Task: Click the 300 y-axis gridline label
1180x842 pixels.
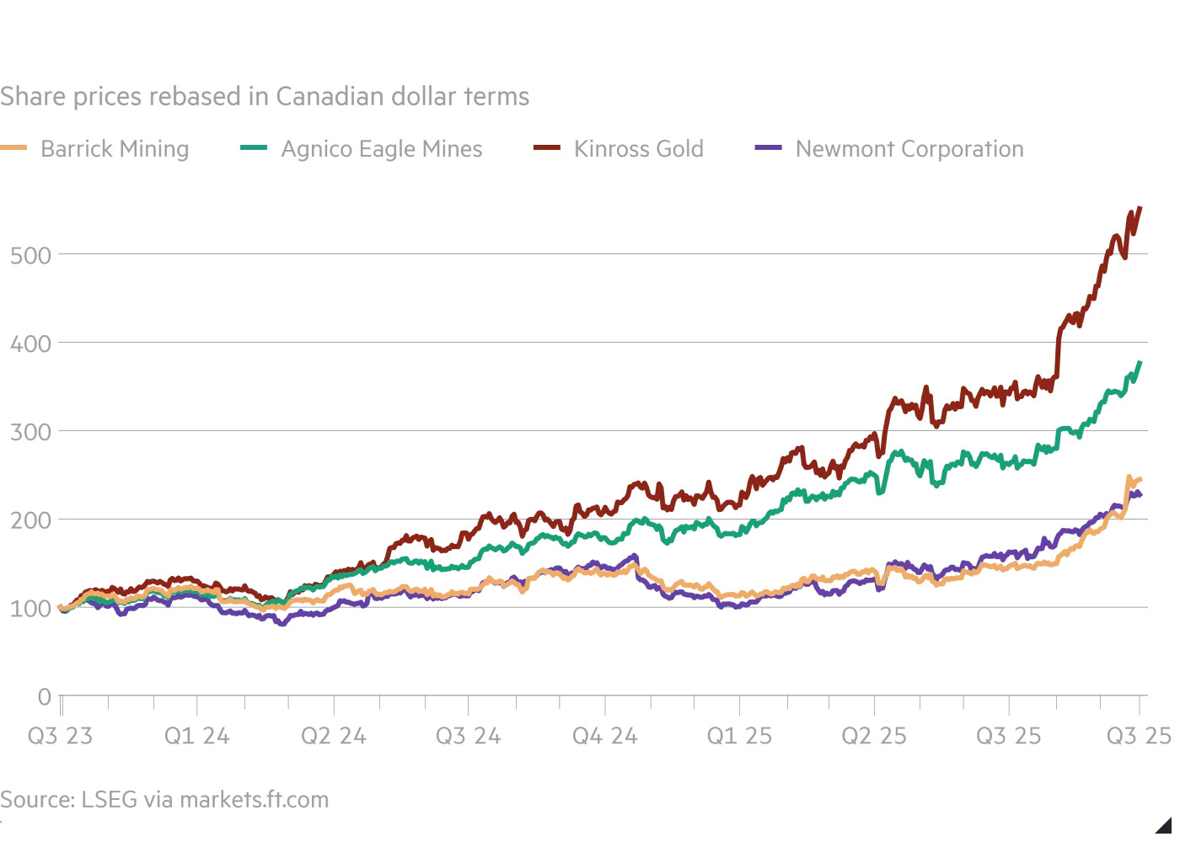Action: [30, 432]
